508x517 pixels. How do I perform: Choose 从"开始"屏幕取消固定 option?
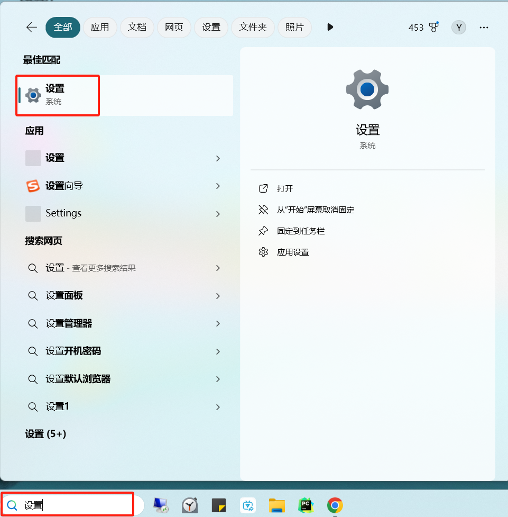coord(315,210)
